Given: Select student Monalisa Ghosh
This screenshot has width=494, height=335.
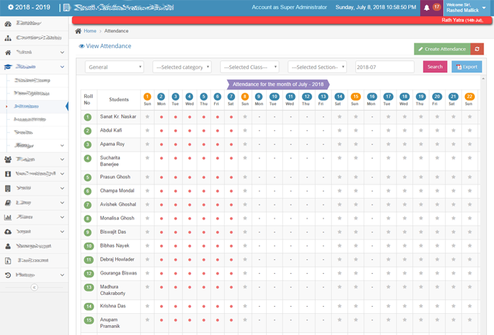Looking at the screenshot, I should pos(117,218).
